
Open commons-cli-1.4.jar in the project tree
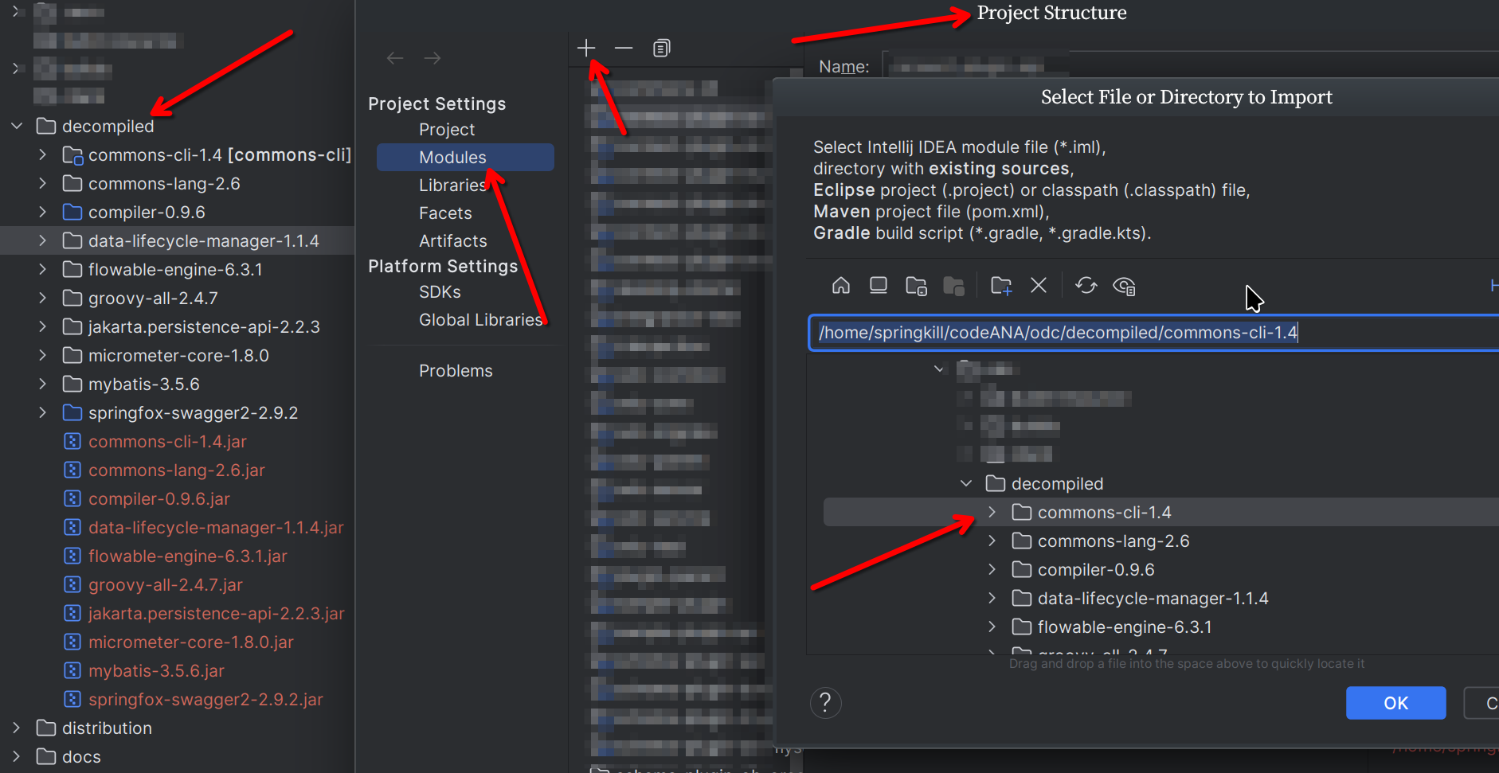click(x=167, y=442)
